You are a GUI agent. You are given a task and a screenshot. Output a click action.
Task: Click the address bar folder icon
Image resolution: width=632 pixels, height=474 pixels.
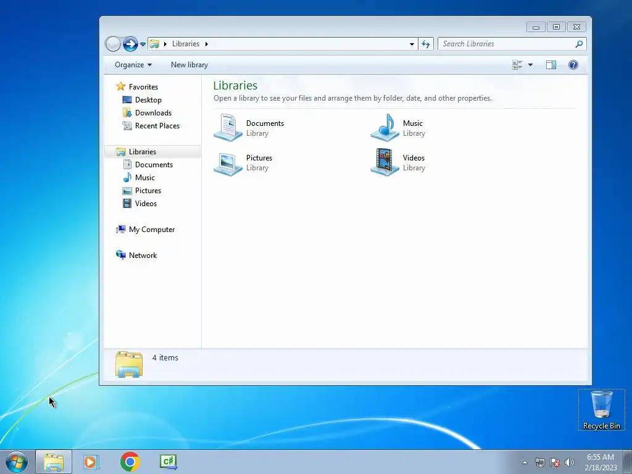[x=154, y=44]
